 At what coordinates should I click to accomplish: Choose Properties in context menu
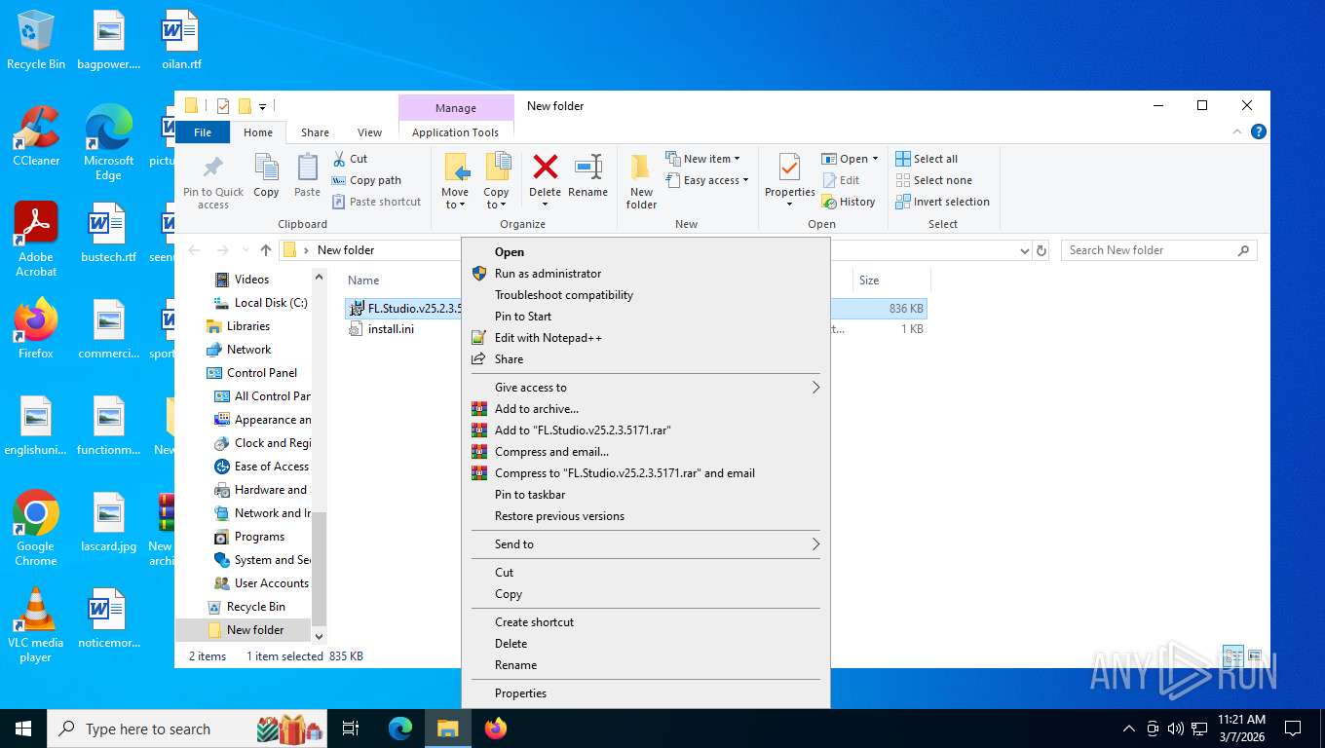pos(645,693)
